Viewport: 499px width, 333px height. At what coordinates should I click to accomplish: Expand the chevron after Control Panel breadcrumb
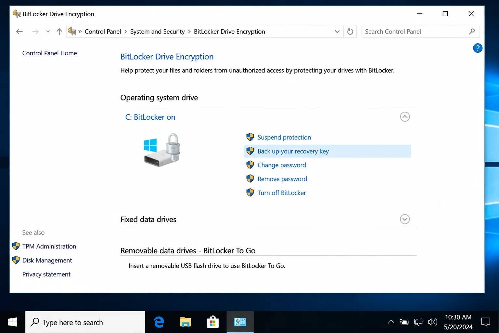pos(125,32)
